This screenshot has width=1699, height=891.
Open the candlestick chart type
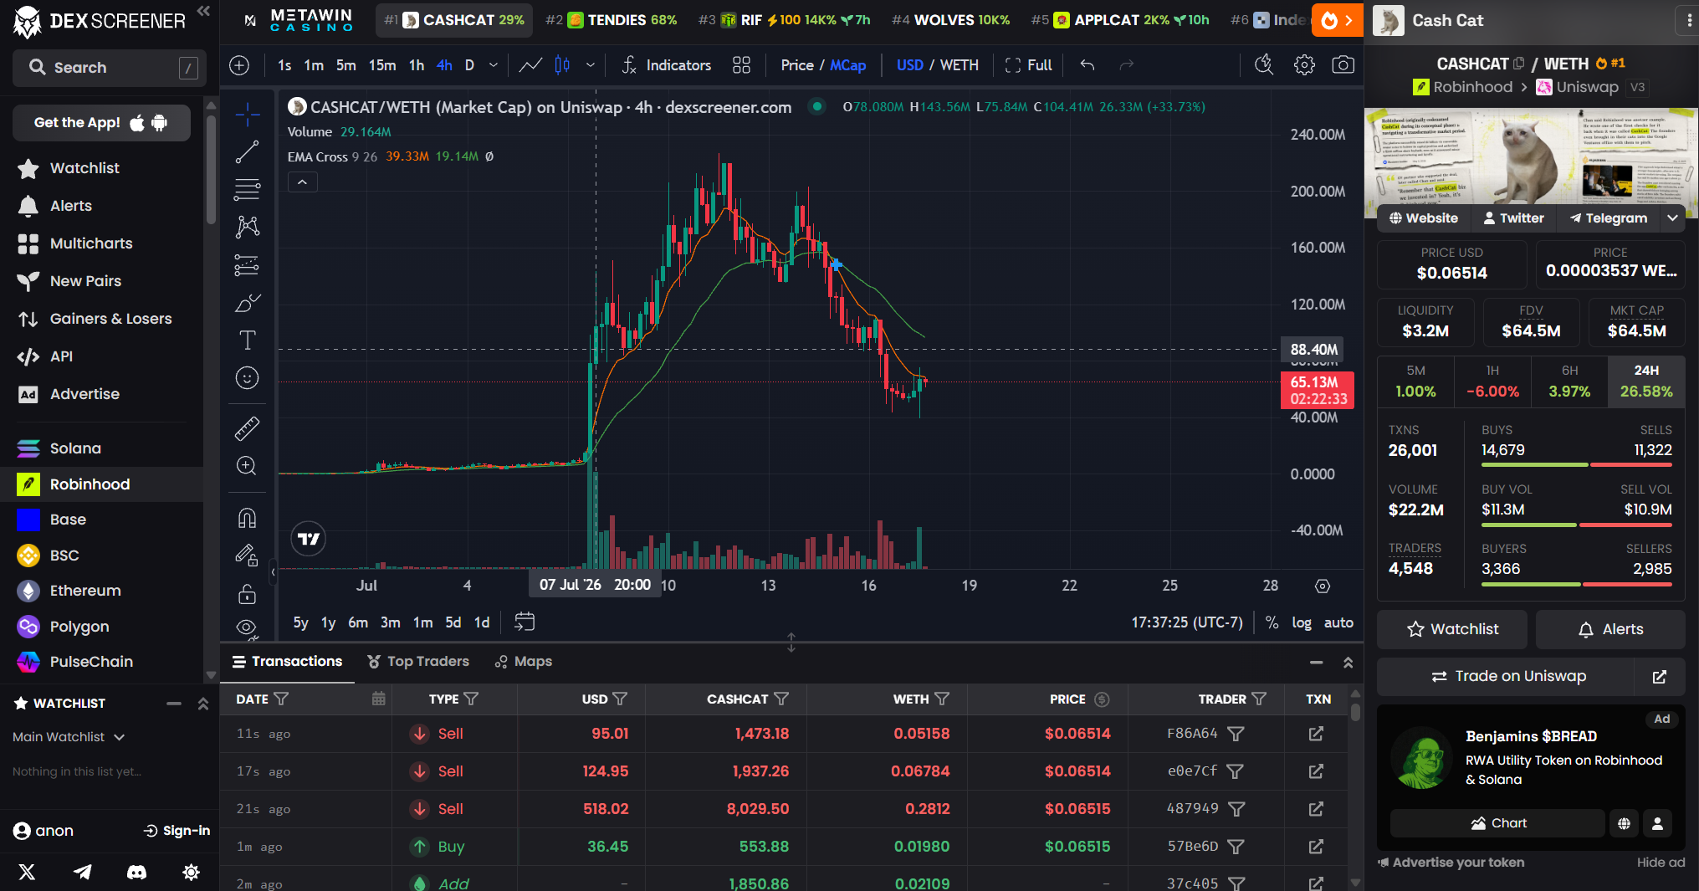click(562, 65)
